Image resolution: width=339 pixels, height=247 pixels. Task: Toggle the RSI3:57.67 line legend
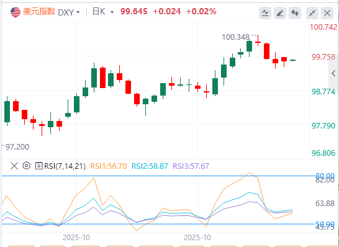click(191, 166)
